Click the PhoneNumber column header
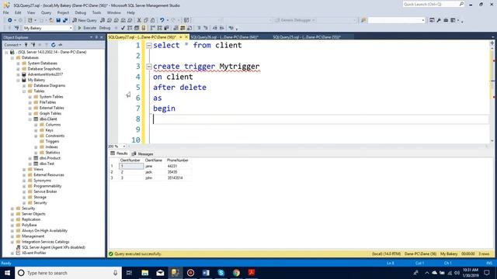Viewport: 497px width, 279px height. (178, 160)
